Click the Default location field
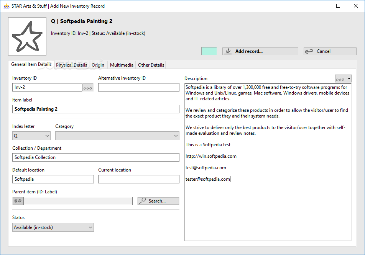The height and width of the screenshot is (255, 365). [53, 179]
